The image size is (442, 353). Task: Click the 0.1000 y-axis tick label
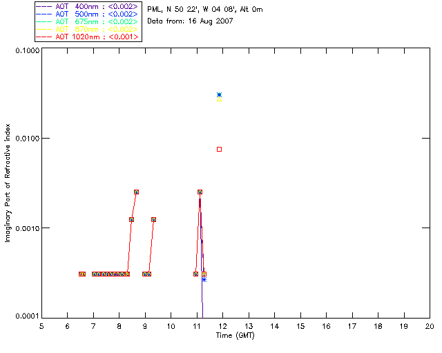pyautogui.click(x=27, y=50)
